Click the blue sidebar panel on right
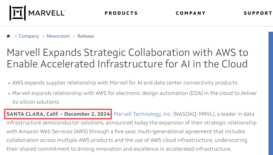273x155 pixels. pyautogui.click(x=271, y=93)
